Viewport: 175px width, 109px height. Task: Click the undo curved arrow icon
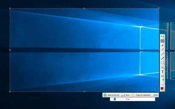click(162, 85)
